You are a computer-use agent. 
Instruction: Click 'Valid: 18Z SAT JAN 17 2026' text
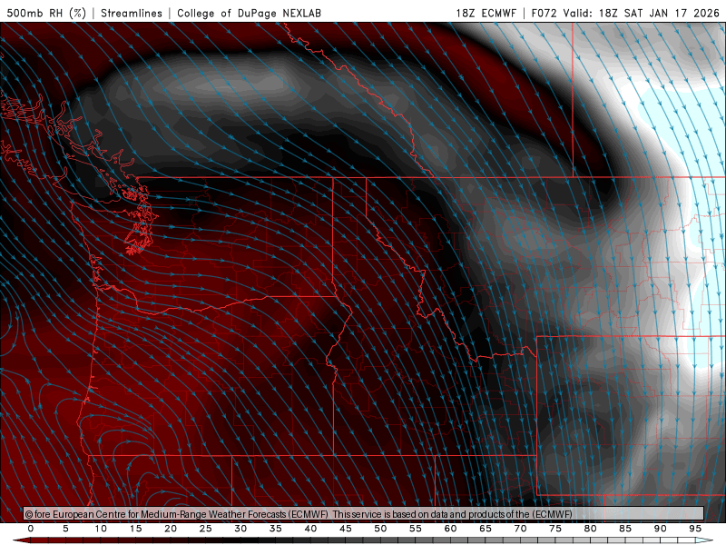pyautogui.click(x=642, y=13)
